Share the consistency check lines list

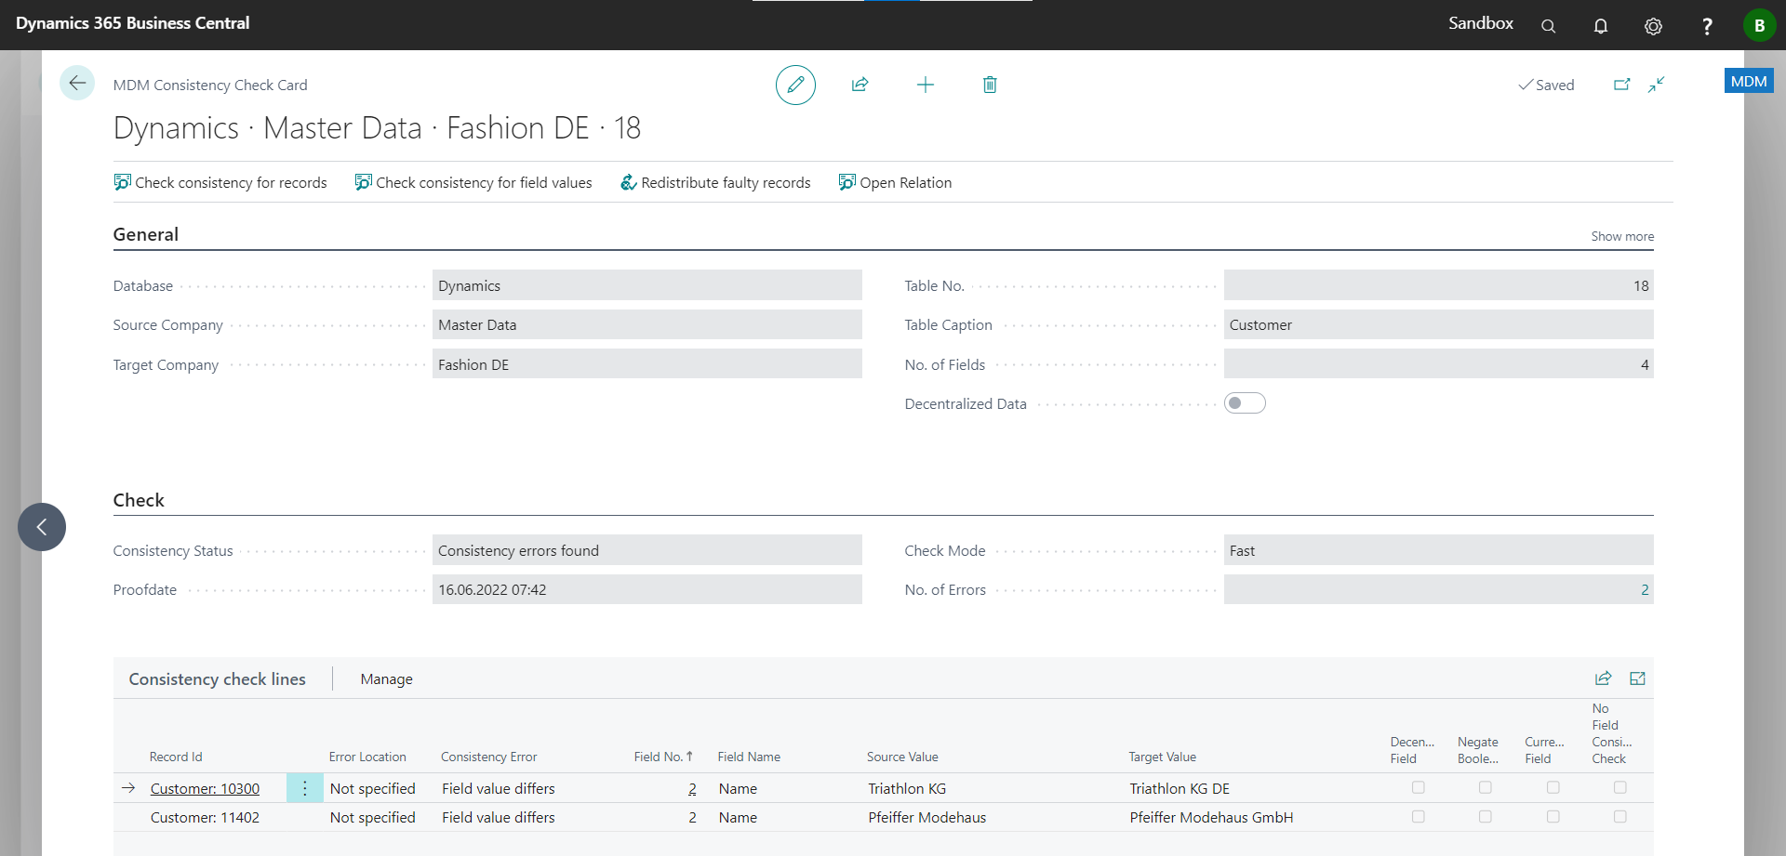(1603, 678)
